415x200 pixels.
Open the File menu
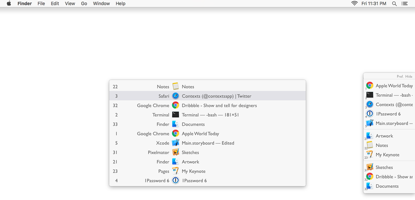point(41,3)
